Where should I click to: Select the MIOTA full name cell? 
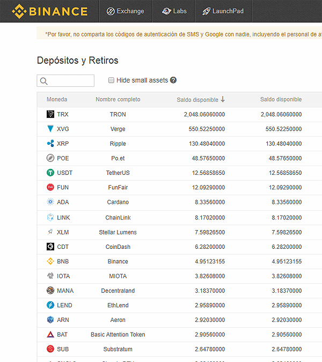(118, 276)
